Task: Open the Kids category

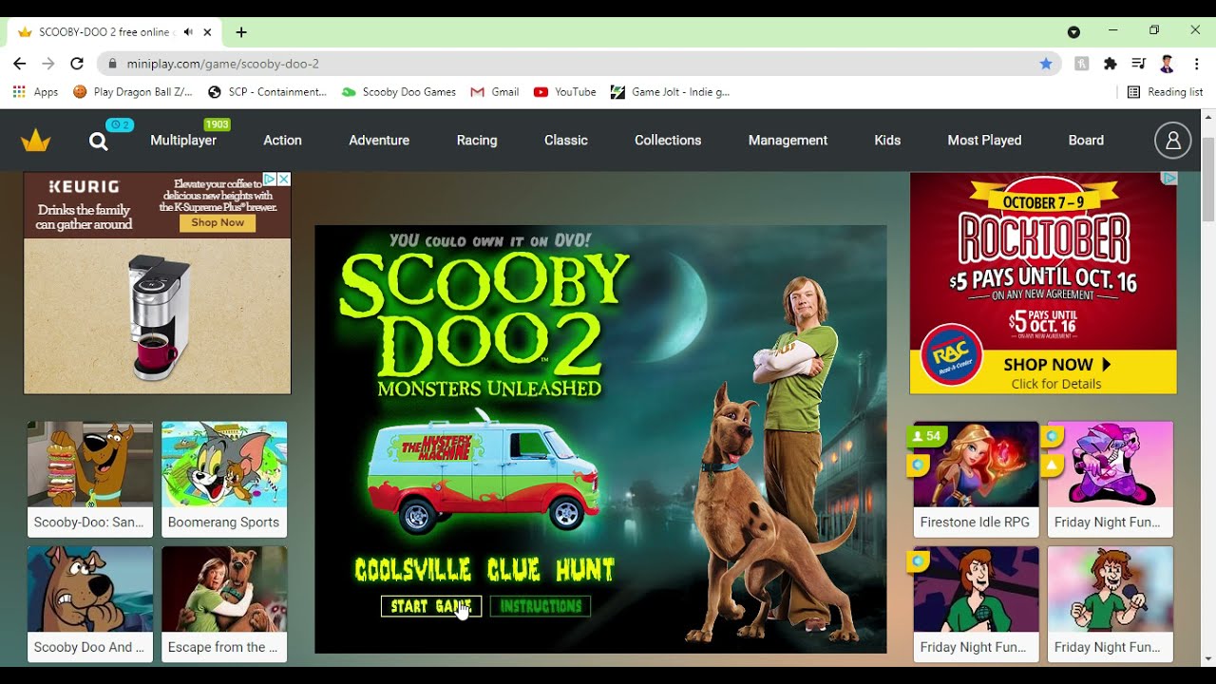Action: tap(887, 141)
